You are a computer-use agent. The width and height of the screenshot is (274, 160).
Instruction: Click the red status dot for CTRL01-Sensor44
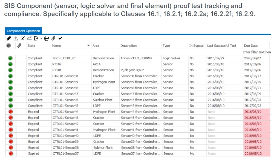11,112
